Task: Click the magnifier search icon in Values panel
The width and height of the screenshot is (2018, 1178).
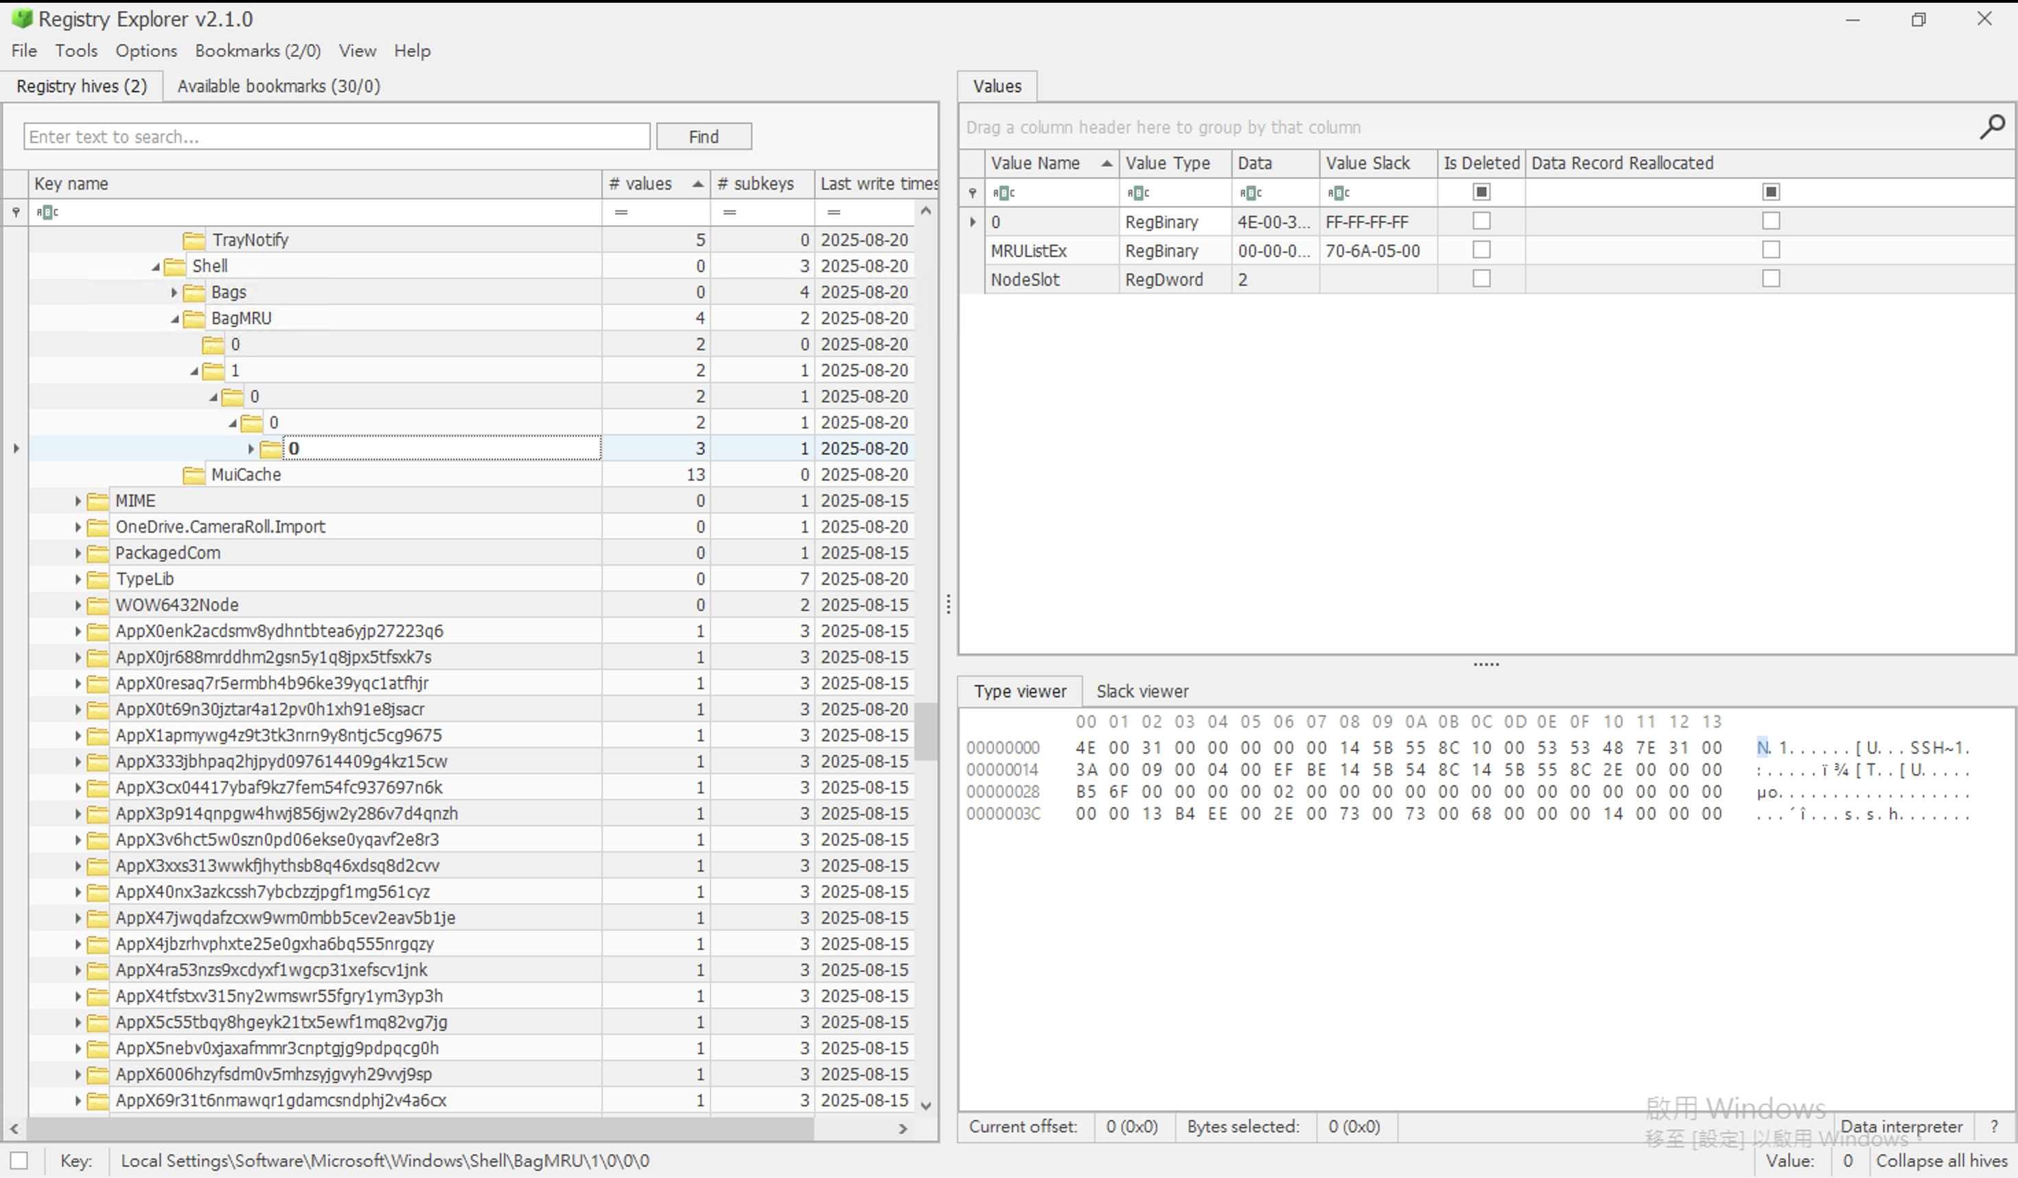Action: [1992, 126]
